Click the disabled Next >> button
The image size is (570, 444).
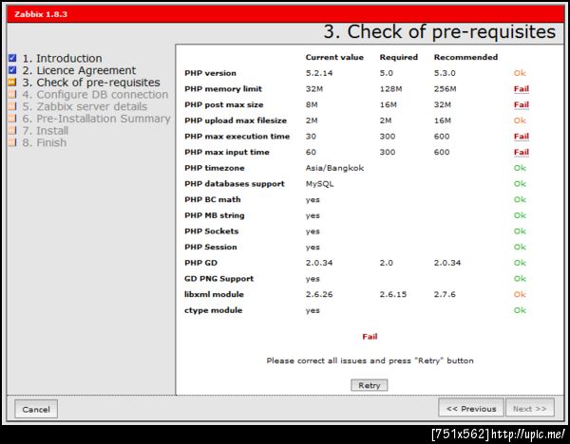pos(530,408)
